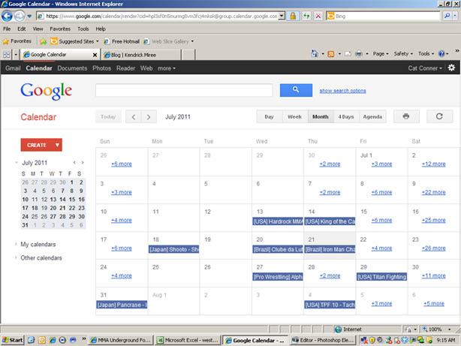The height and width of the screenshot is (346, 461).
Task: Open the address bar history dropdown
Action: coord(282,16)
